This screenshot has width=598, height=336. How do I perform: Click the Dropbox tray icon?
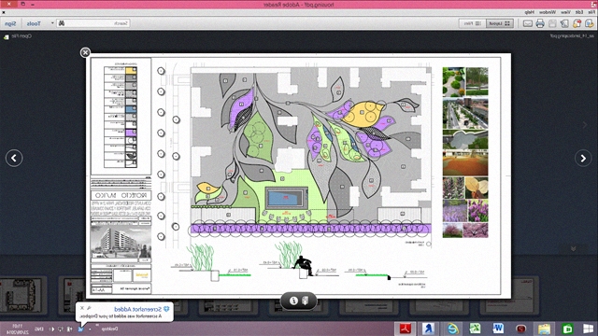[x=80, y=329]
